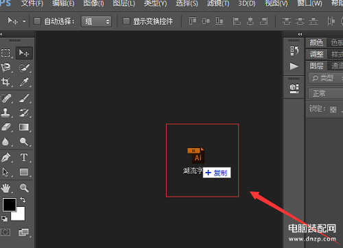The width and height of the screenshot is (343, 248).
Task: Open the 组 auto-select dropdown
Action: pos(97,21)
